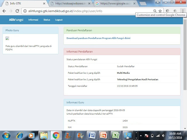Click registration date 13/10/2016 10:49:09
The height and width of the screenshot is (140, 187).
127,86
